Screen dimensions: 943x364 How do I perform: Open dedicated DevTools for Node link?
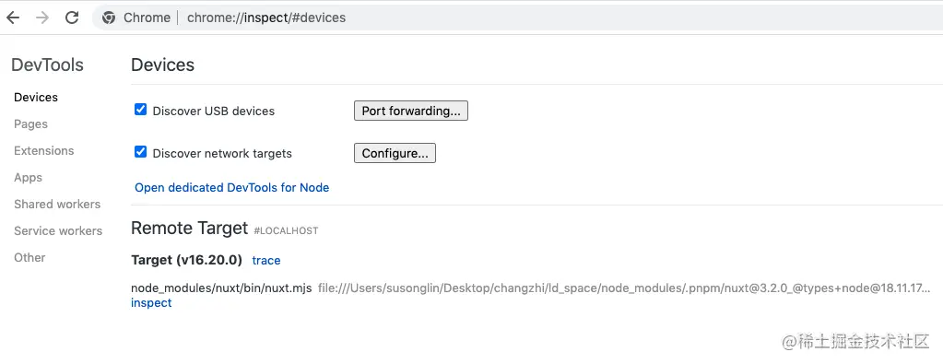(232, 188)
